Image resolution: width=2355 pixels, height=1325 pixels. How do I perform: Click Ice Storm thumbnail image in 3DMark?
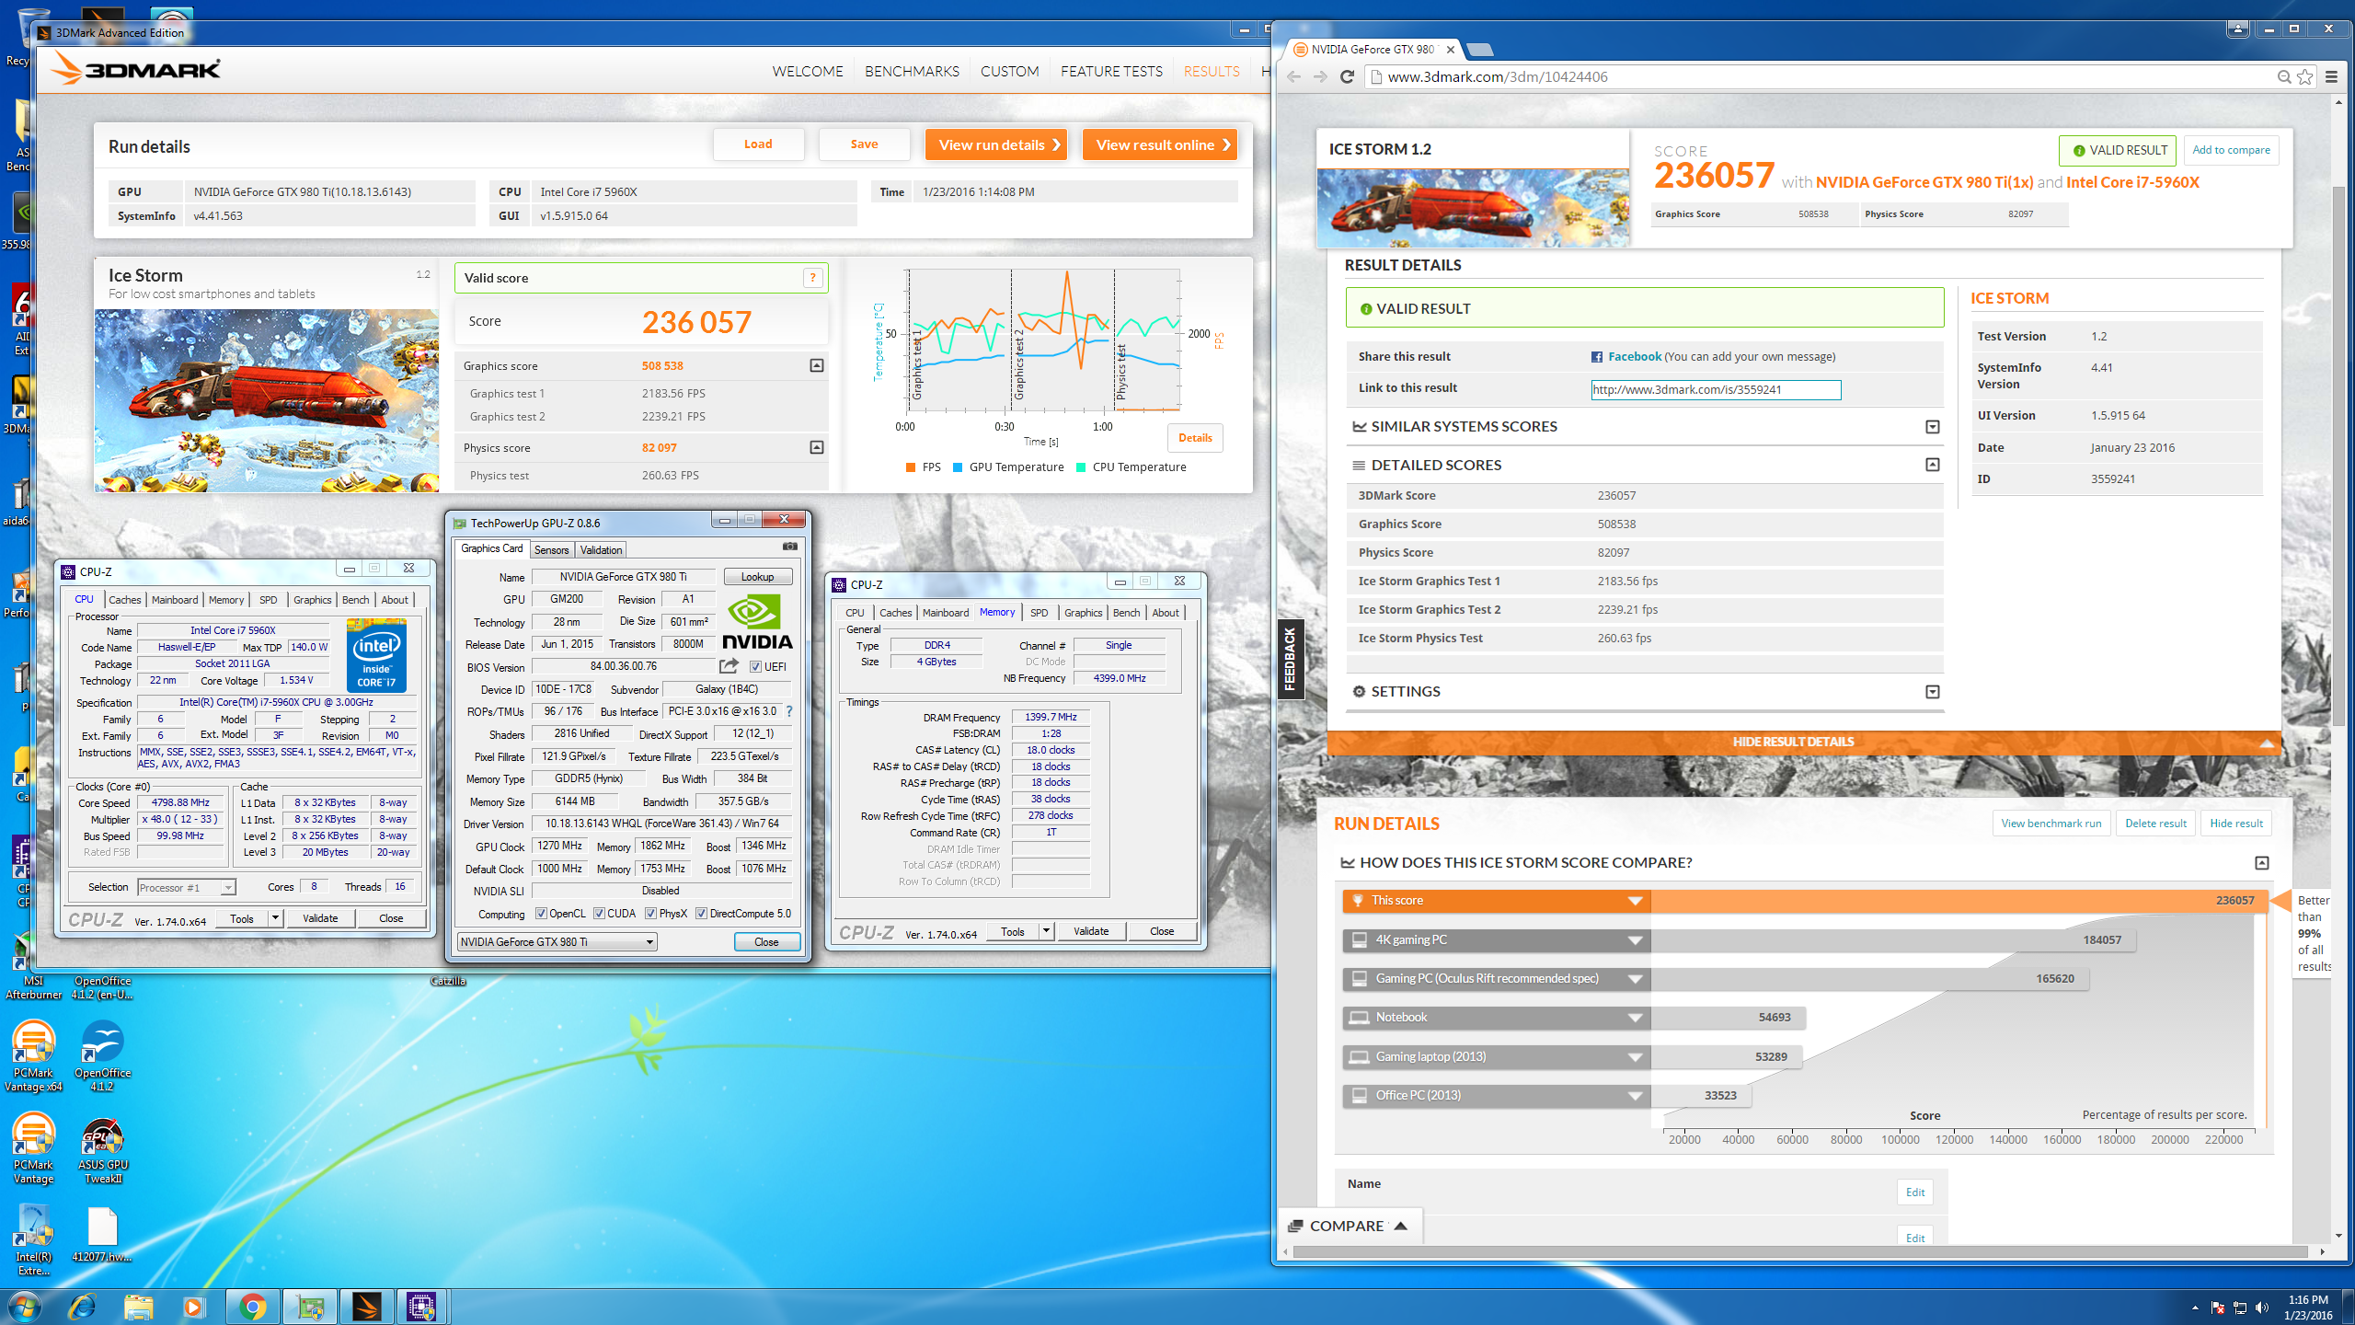267,400
